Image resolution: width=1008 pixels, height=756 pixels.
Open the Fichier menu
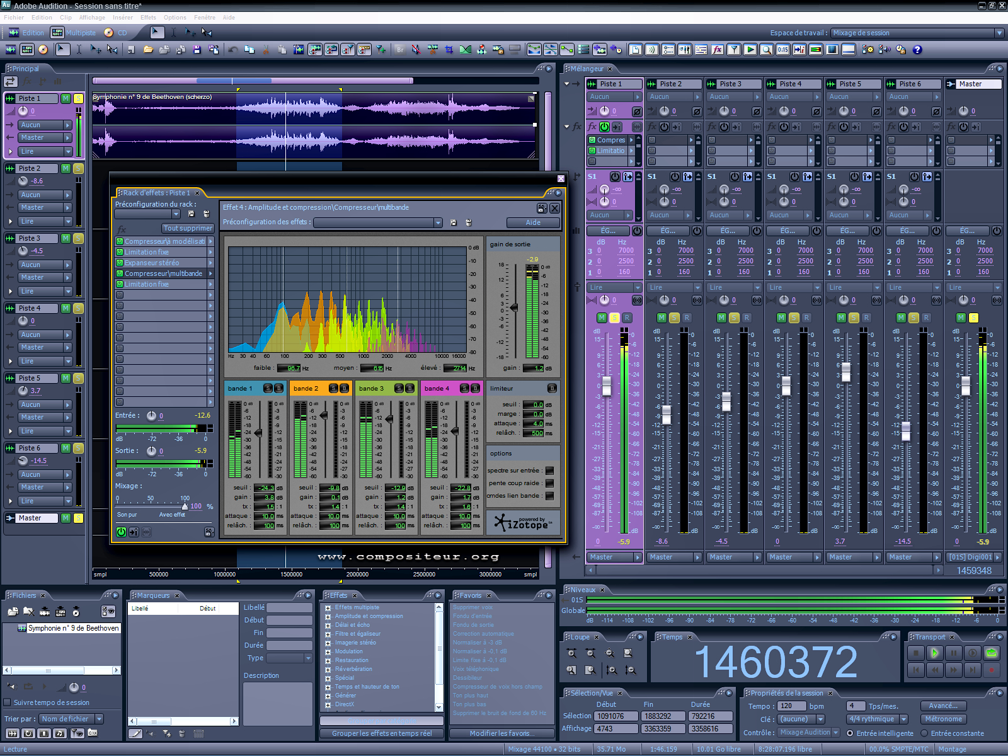[x=14, y=18]
